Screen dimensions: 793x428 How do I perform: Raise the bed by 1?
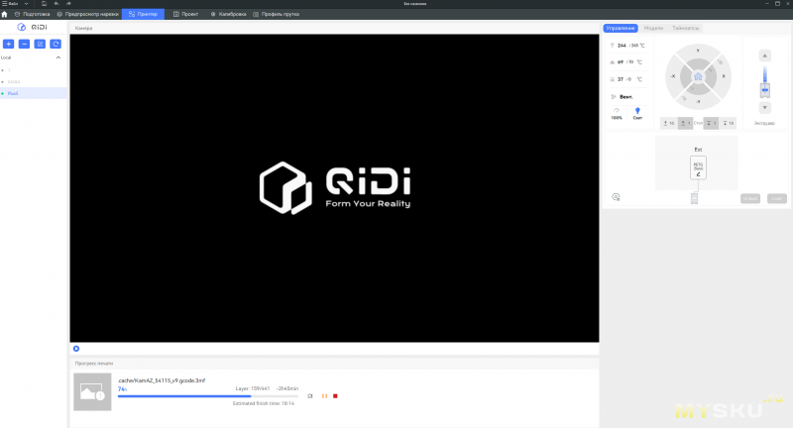[x=685, y=123]
